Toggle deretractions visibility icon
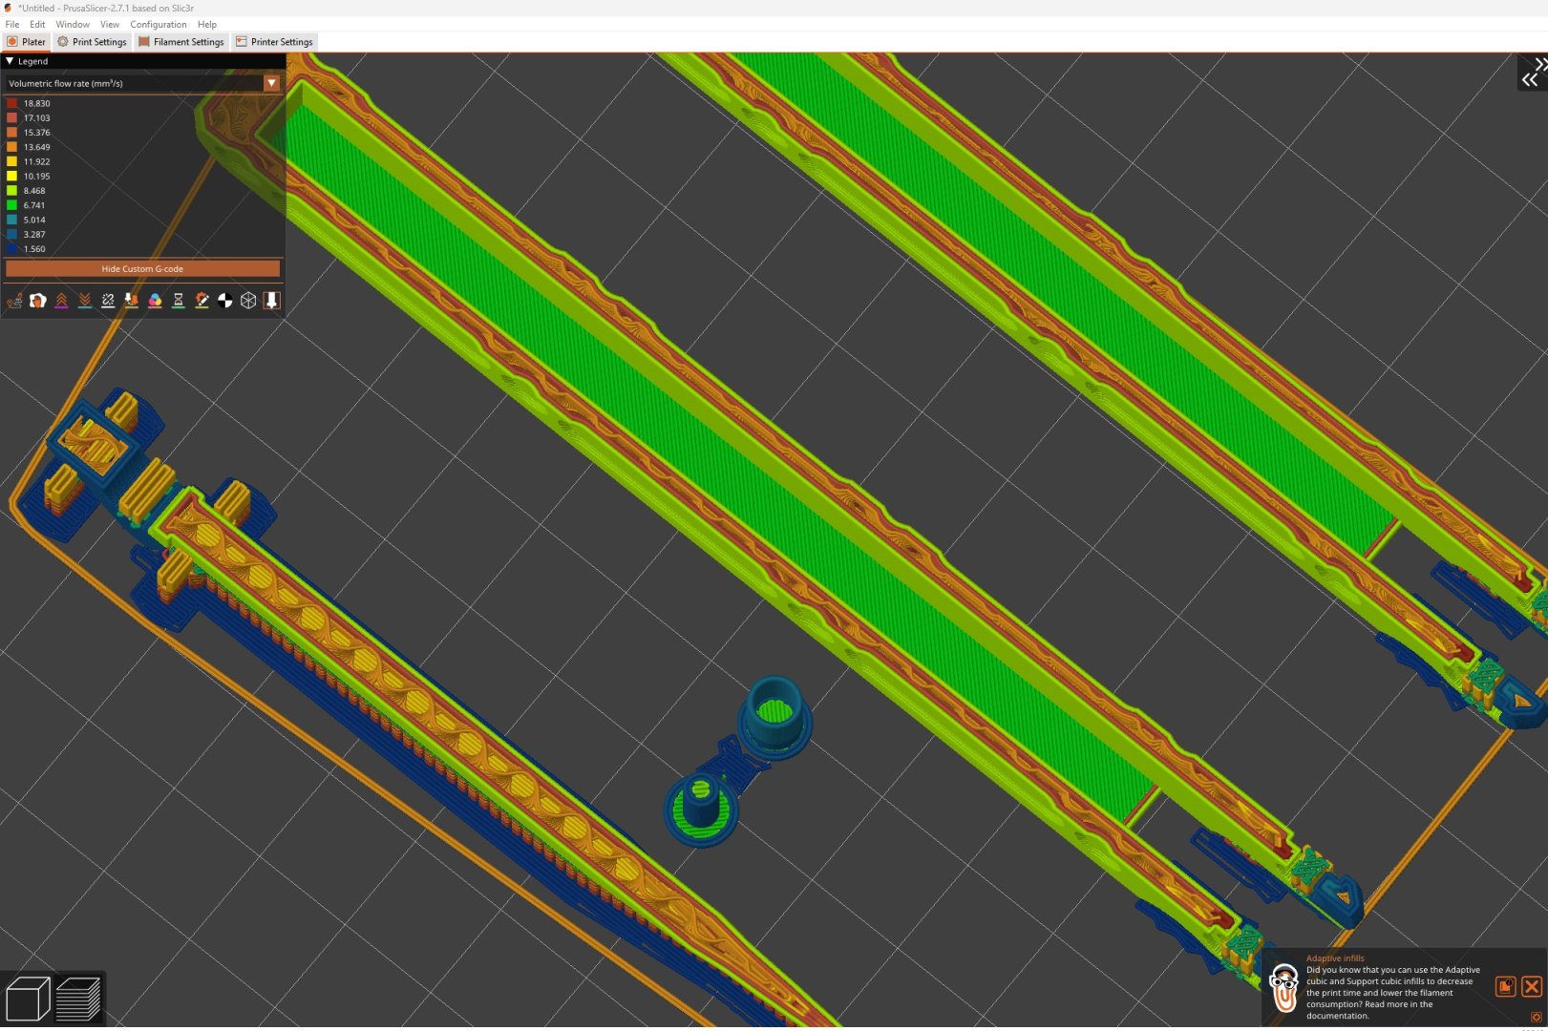 85,301
